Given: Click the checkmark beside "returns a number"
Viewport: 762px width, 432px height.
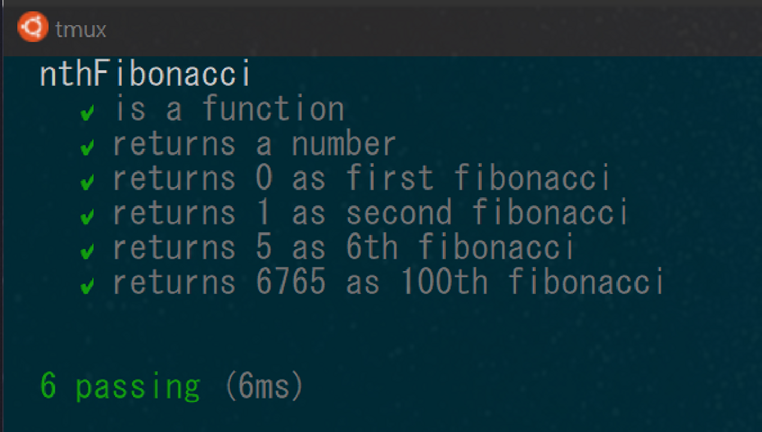Looking at the screenshot, I should pos(88,147).
